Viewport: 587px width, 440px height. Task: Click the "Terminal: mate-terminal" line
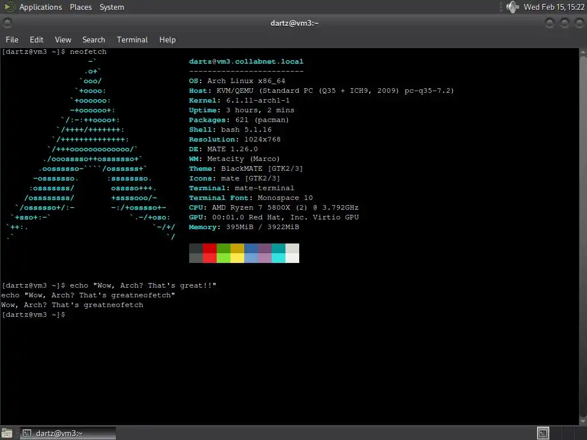point(241,188)
